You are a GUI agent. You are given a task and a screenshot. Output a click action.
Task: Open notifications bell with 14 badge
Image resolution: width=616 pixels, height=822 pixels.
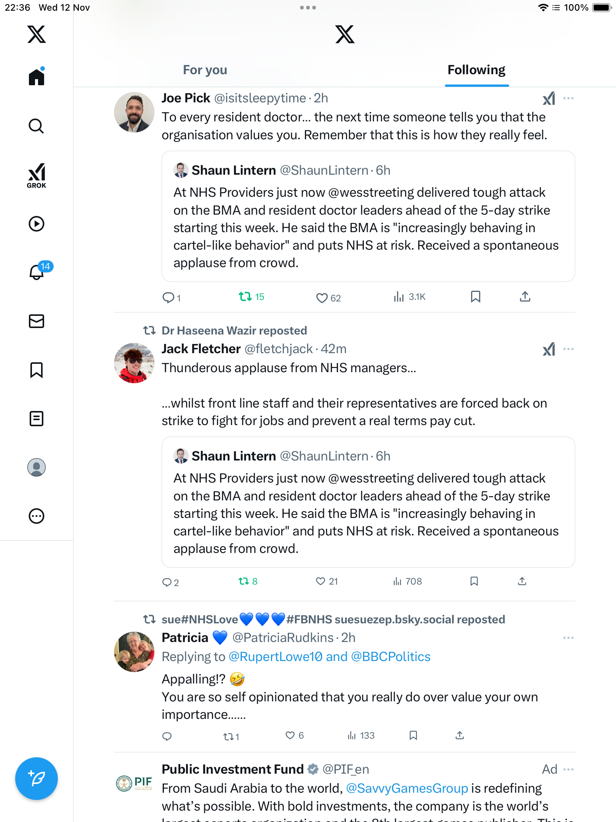pyautogui.click(x=37, y=272)
